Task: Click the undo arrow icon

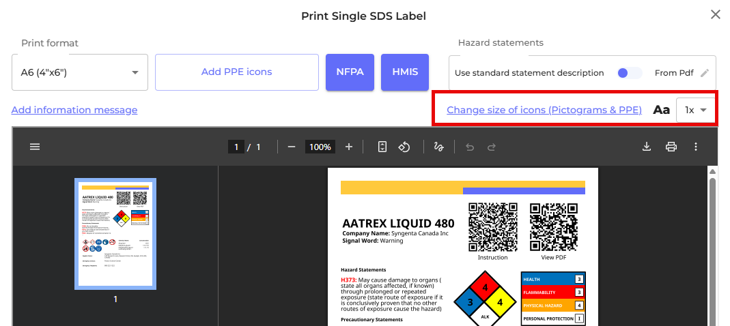Action: [x=470, y=147]
